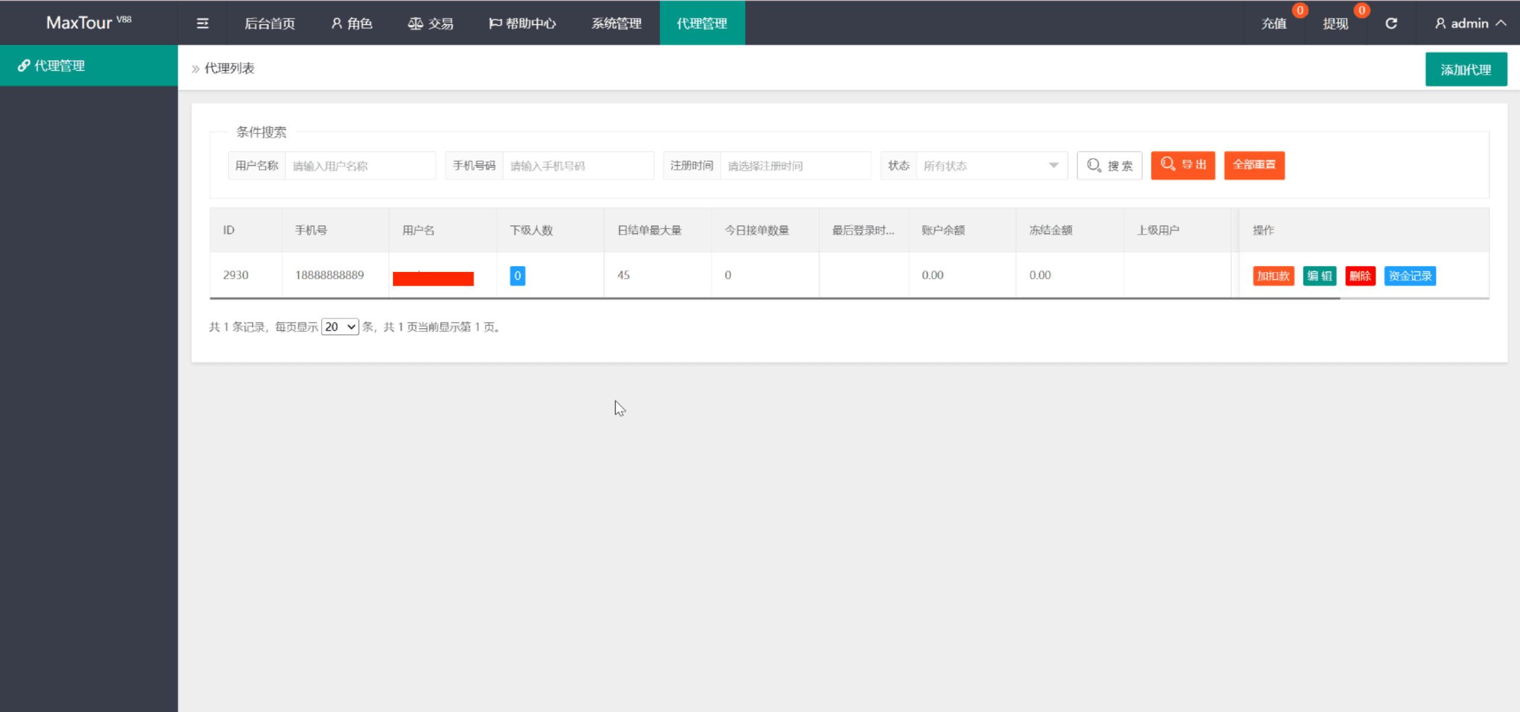Click the 充值 notification badge

pyautogui.click(x=1300, y=10)
